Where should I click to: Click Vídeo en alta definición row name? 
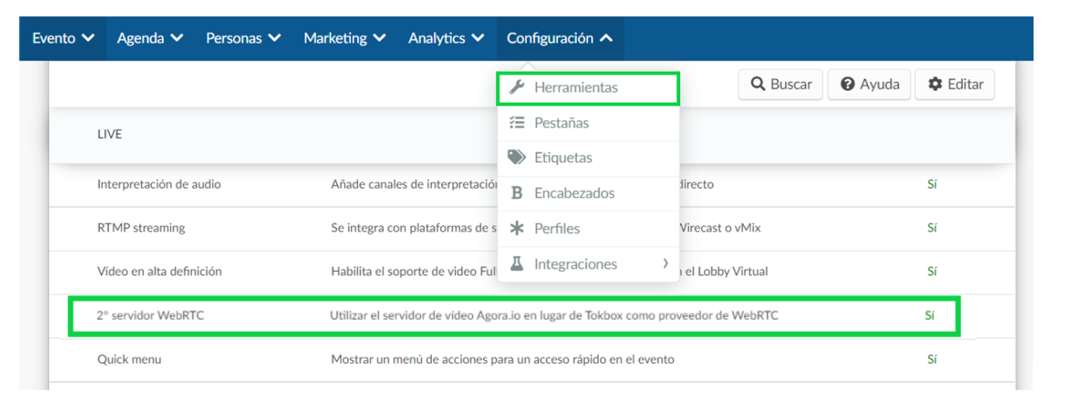coord(160,272)
